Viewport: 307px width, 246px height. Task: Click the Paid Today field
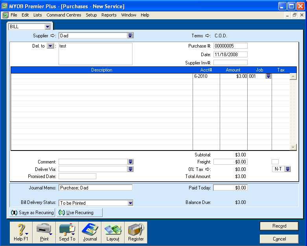coord(230,188)
